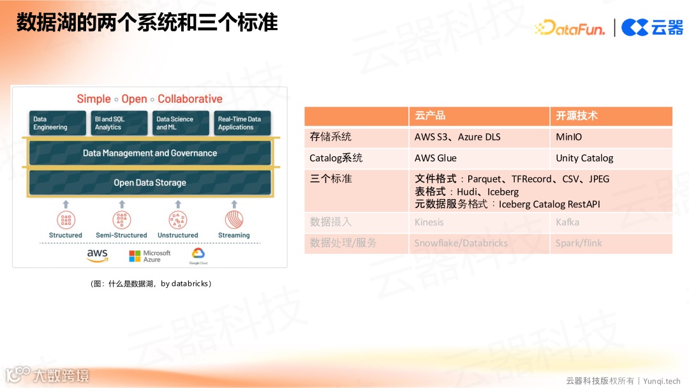Click the slide title 数据湖的两个系统和三个标准
The width and height of the screenshot is (689, 388).
tap(147, 22)
